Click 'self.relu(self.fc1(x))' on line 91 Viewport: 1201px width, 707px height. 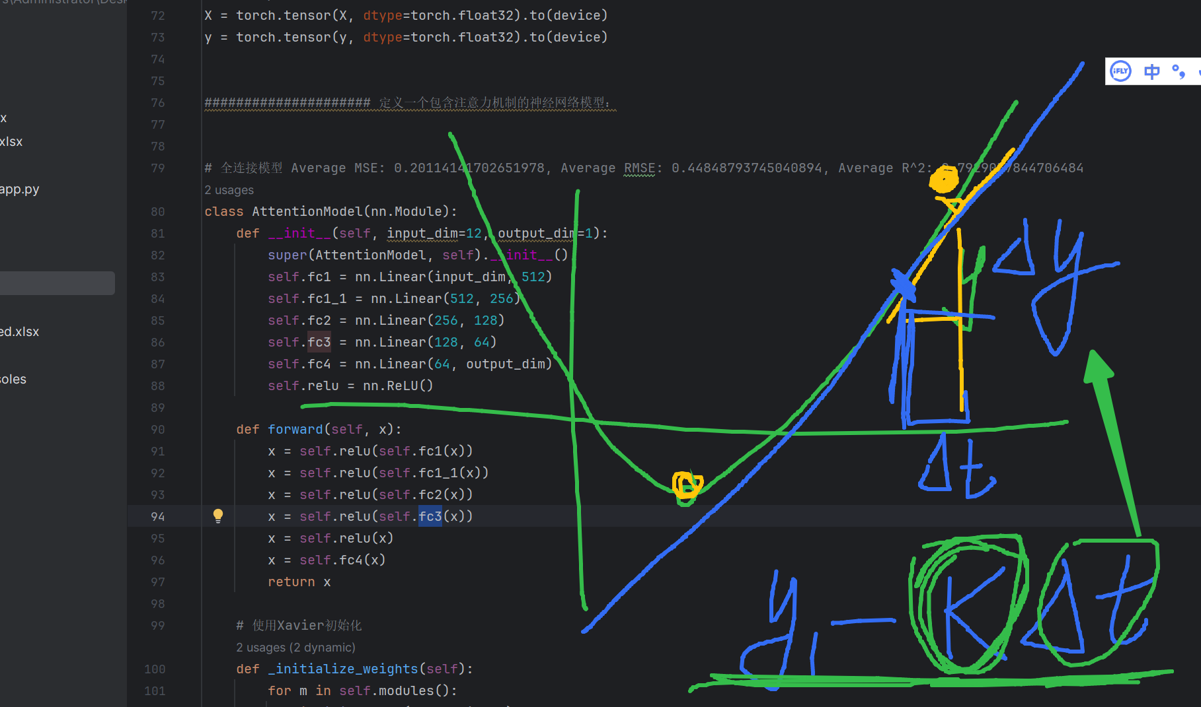point(386,451)
